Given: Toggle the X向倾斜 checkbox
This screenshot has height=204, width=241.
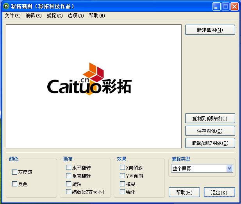Looking at the screenshot, I should click(122, 168).
